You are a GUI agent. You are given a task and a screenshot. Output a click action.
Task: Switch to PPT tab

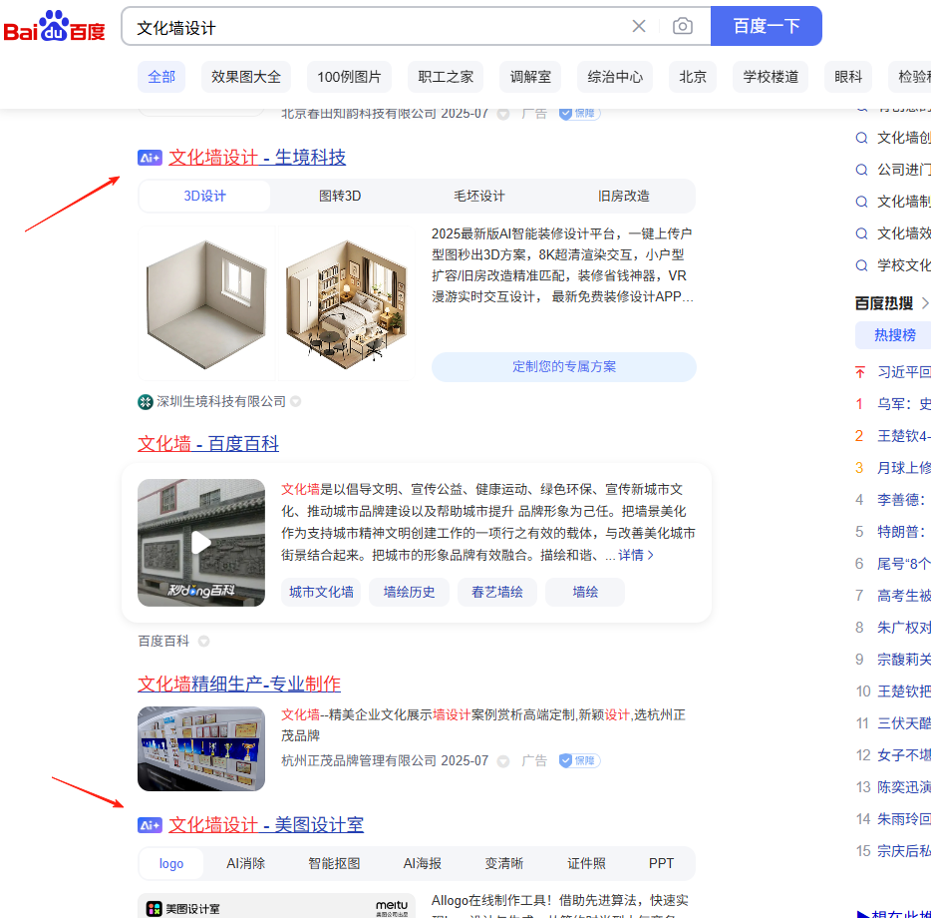(x=662, y=864)
